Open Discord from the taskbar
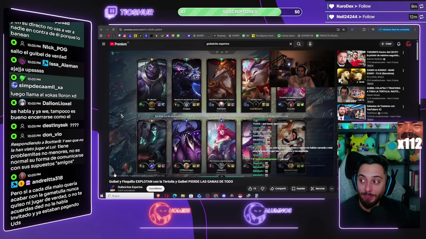426x239 pixels. click(x=224, y=196)
